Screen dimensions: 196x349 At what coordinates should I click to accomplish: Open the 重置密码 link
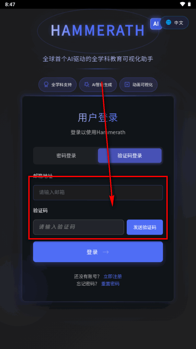click(111, 284)
